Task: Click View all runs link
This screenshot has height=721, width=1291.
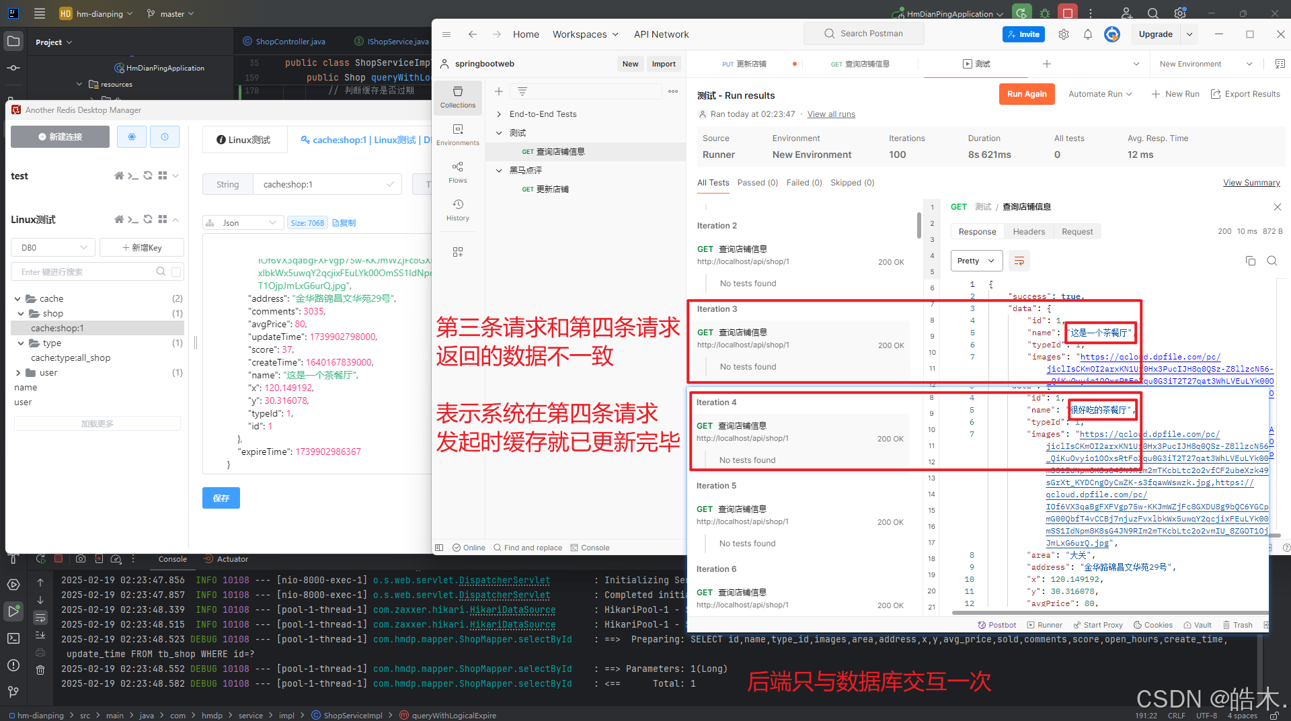Action: pyautogui.click(x=831, y=114)
